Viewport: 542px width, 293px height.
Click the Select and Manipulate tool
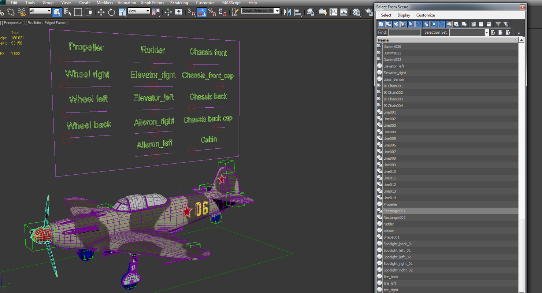[x=168, y=12]
